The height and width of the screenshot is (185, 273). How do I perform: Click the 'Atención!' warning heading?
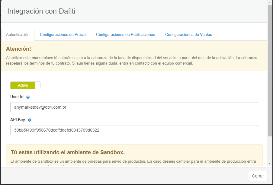tap(18, 49)
